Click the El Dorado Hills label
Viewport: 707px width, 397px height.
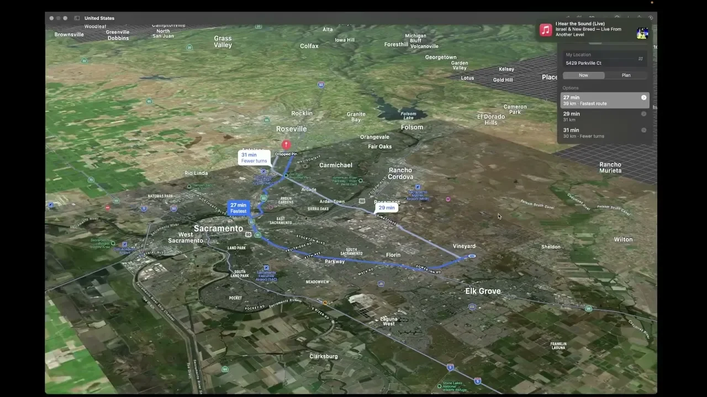(x=491, y=120)
